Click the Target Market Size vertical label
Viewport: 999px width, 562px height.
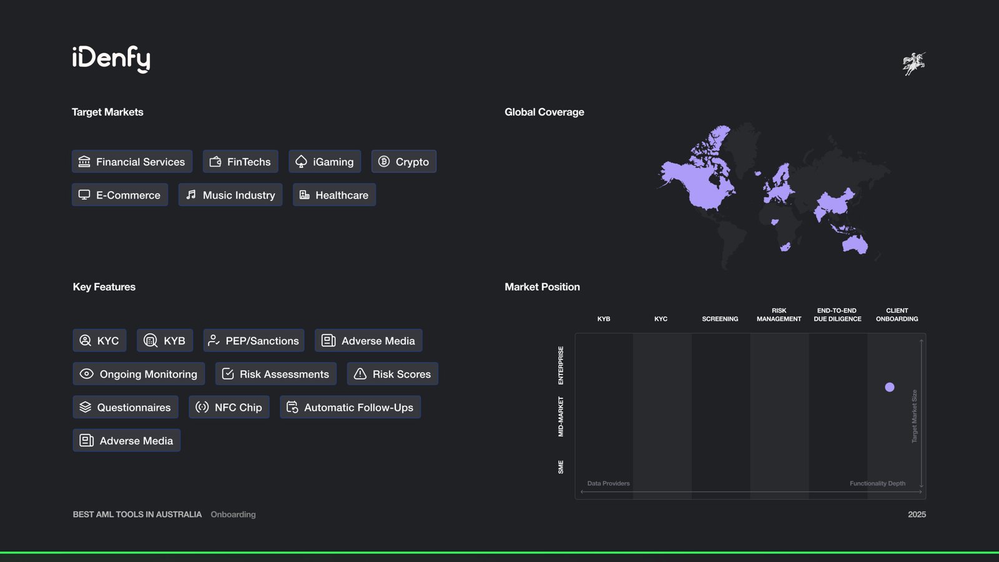pos(915,417)
